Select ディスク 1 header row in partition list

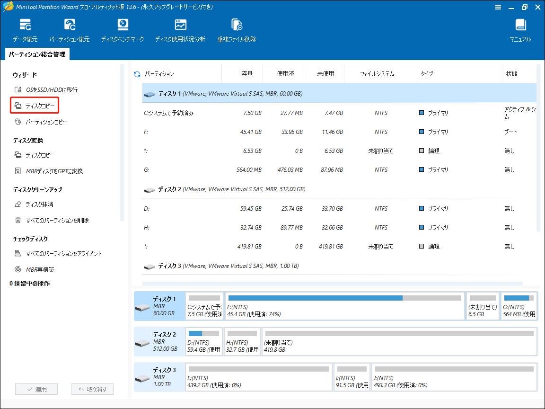coord(339,94)
